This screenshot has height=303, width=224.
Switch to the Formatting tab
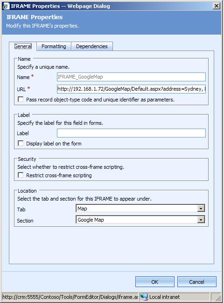54,46
